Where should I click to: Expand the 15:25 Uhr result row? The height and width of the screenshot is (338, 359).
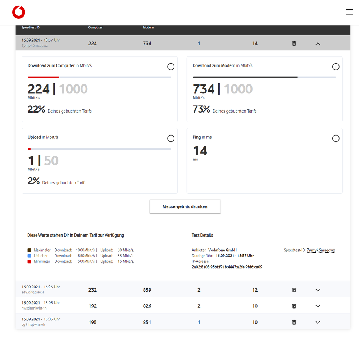tap(318, 290)
